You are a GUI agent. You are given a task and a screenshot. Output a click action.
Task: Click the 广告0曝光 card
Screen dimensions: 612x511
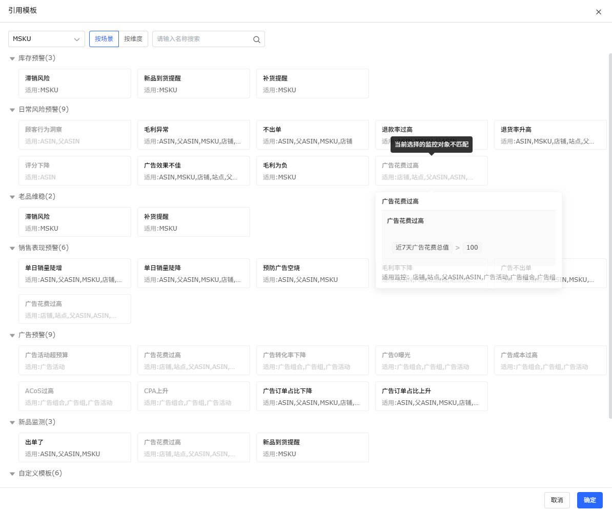[x=431, y=360]
